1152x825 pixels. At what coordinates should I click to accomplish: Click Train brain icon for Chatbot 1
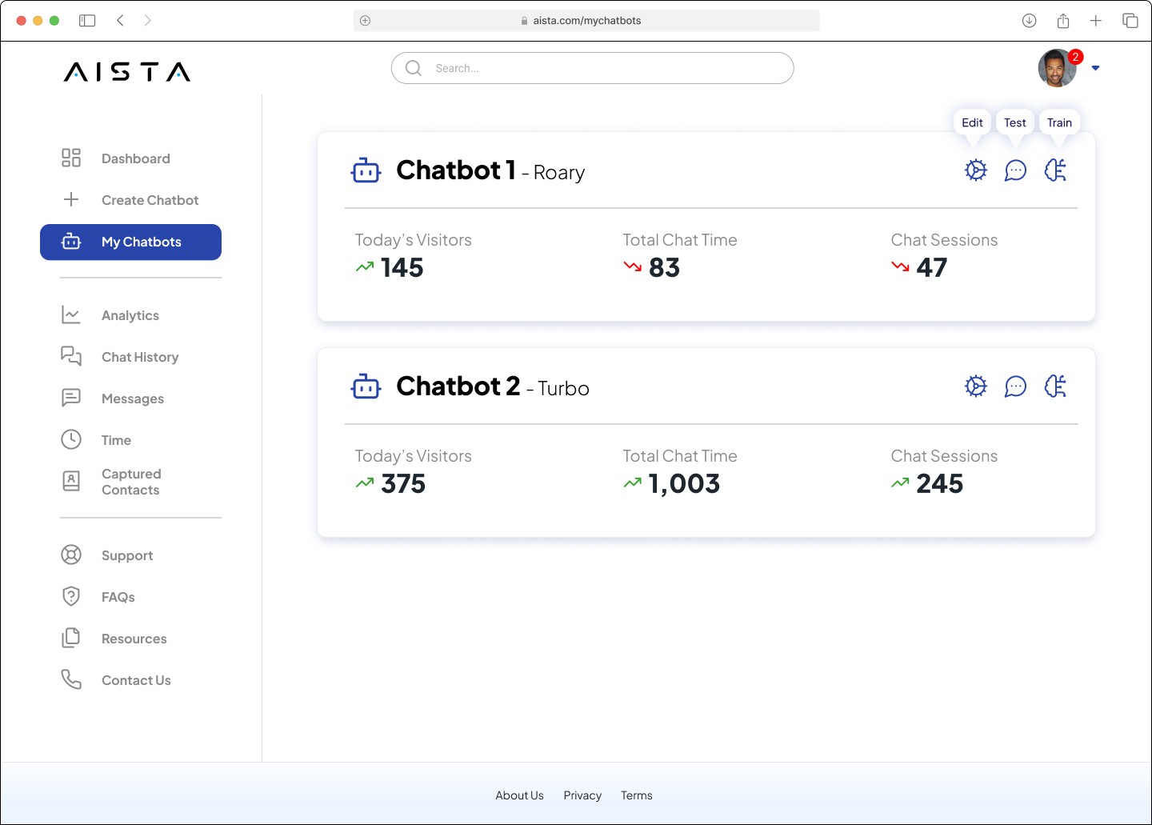point(1055,170)
